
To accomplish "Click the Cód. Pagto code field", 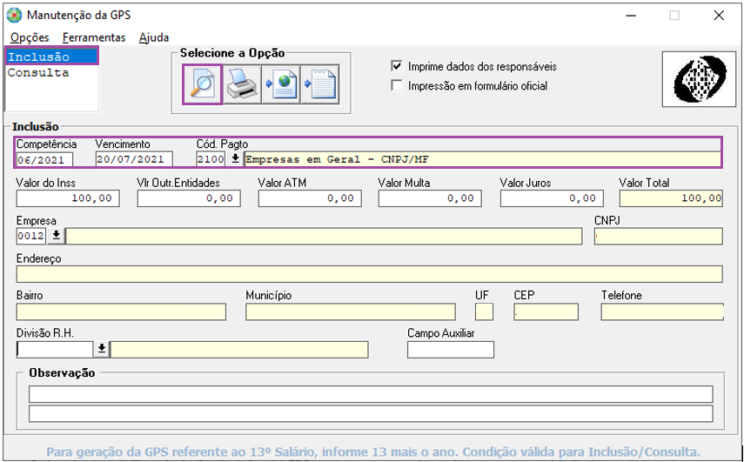I will coord(211,159).
